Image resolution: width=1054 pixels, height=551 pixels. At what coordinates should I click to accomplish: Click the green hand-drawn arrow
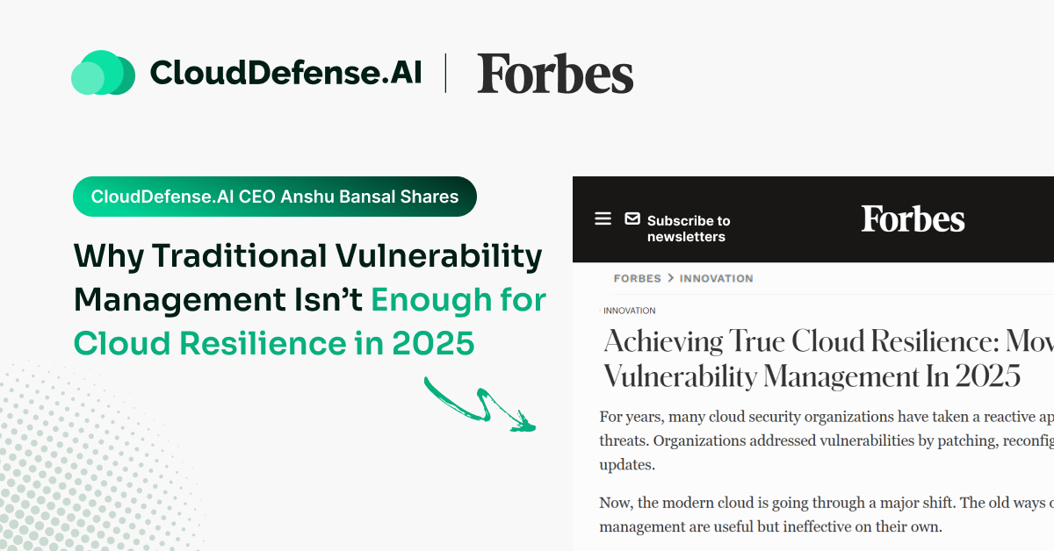tap(480, 404)
